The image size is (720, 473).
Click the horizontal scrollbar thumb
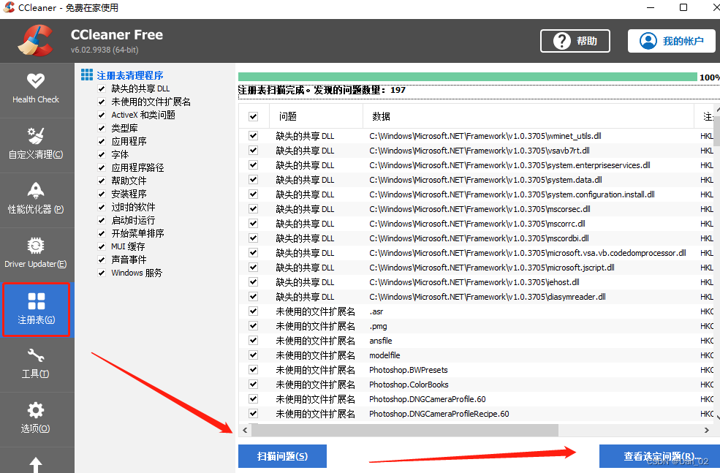(404, 431)
